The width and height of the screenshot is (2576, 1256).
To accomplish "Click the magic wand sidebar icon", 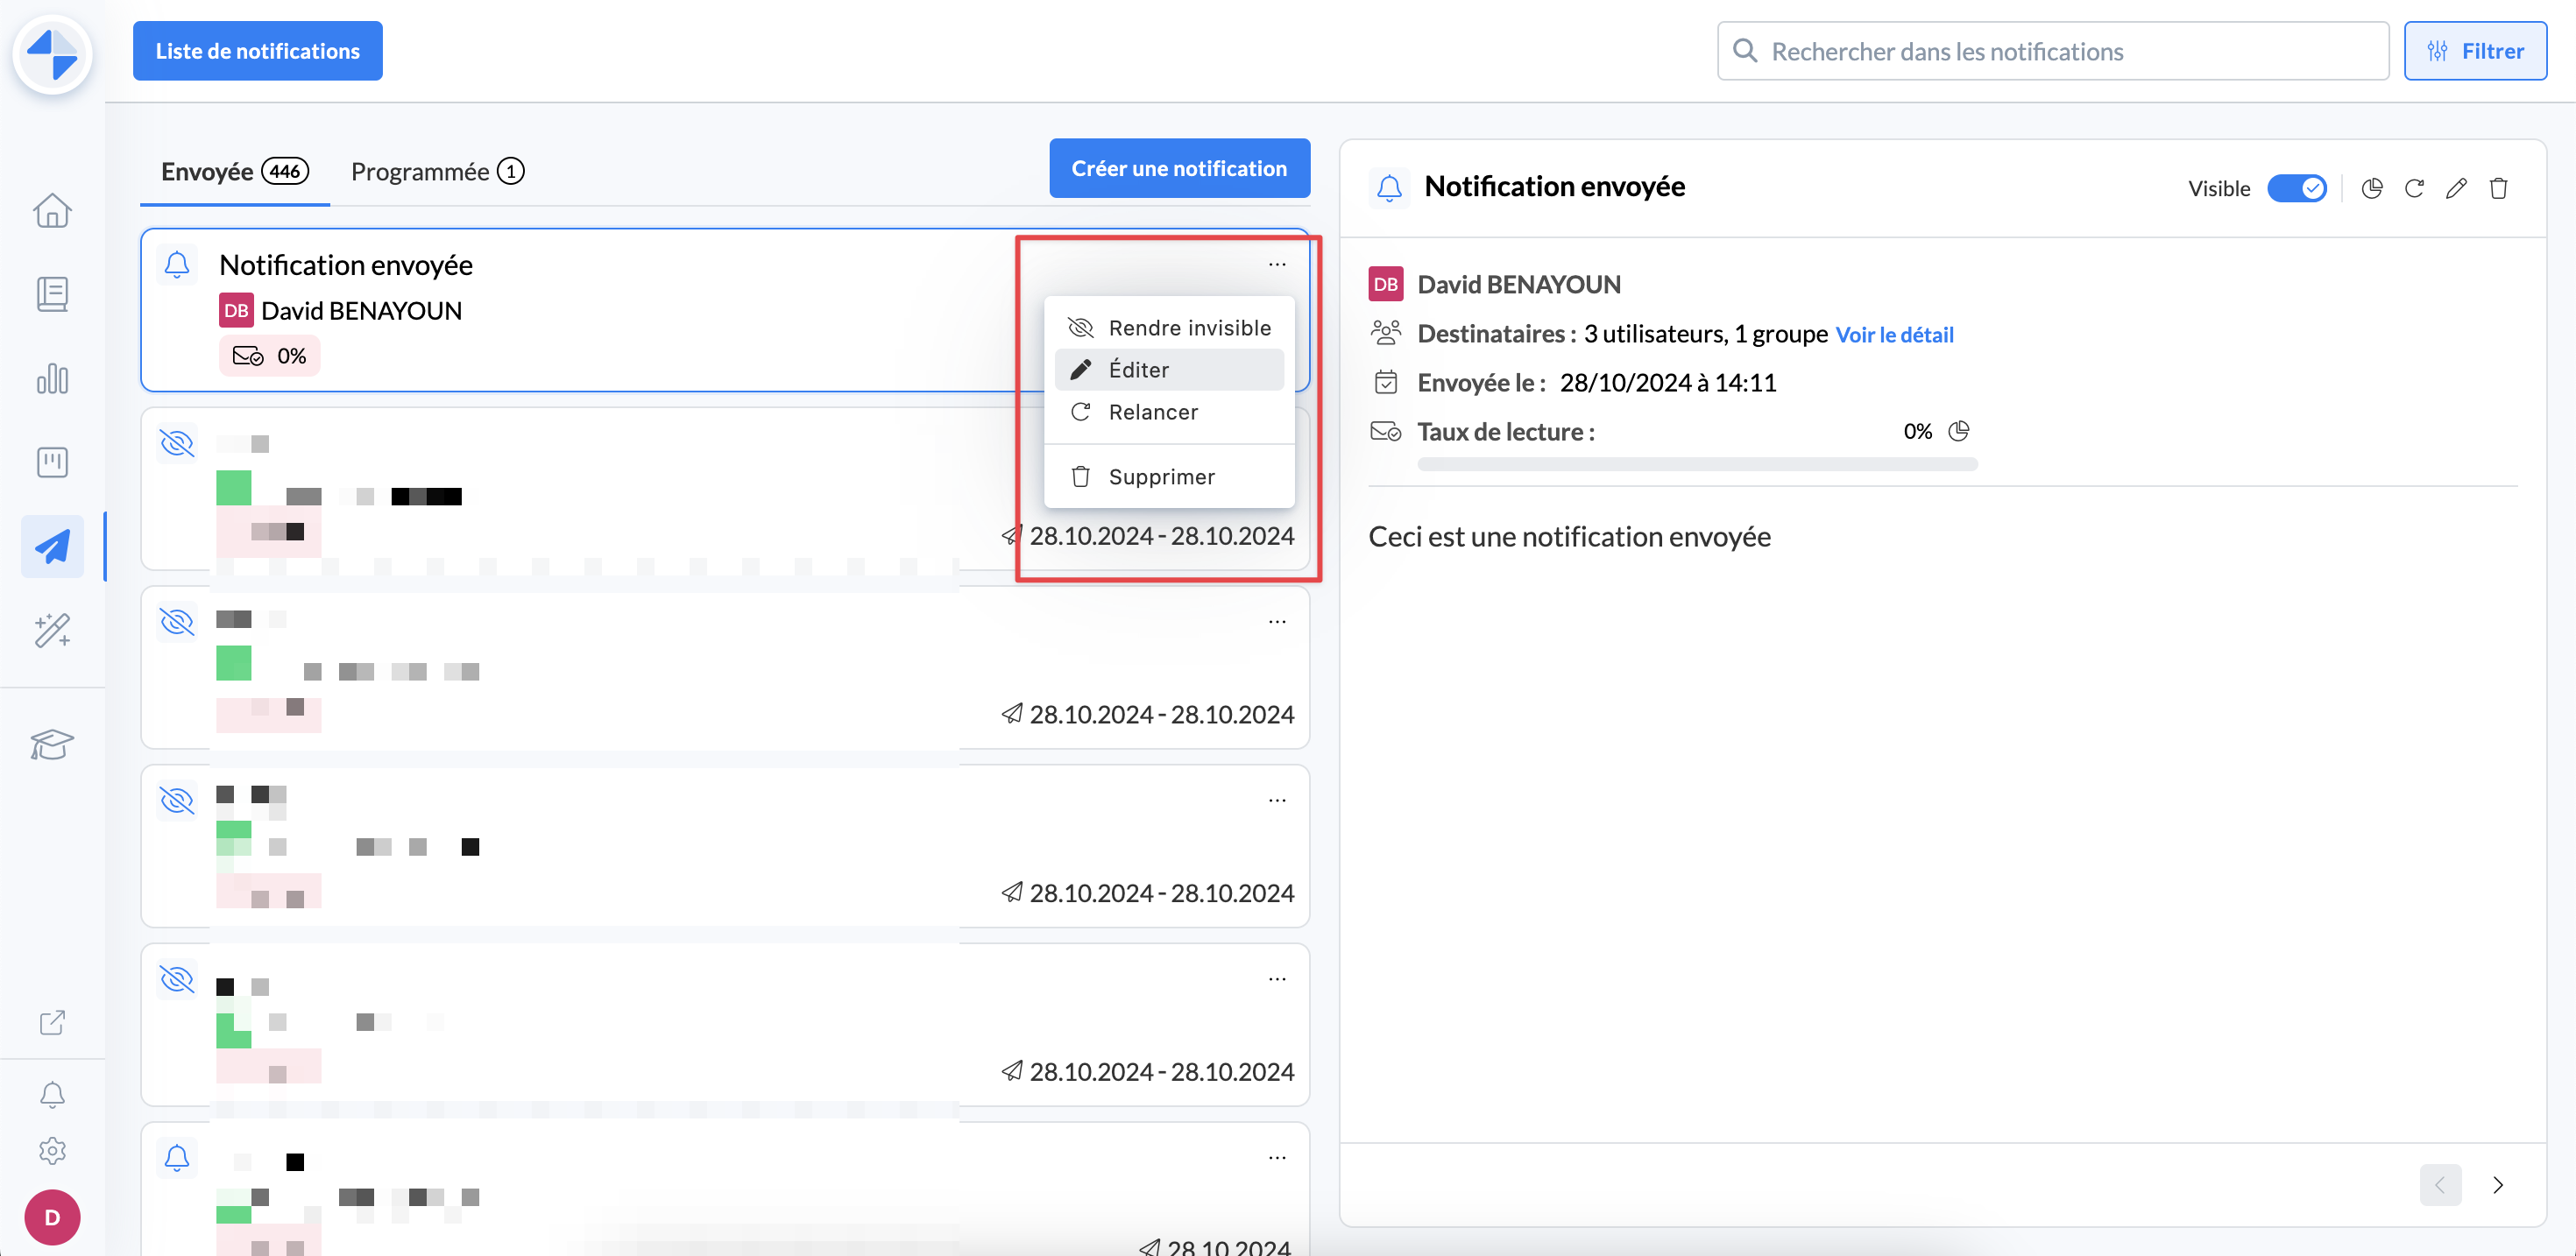I will (52, 630).
